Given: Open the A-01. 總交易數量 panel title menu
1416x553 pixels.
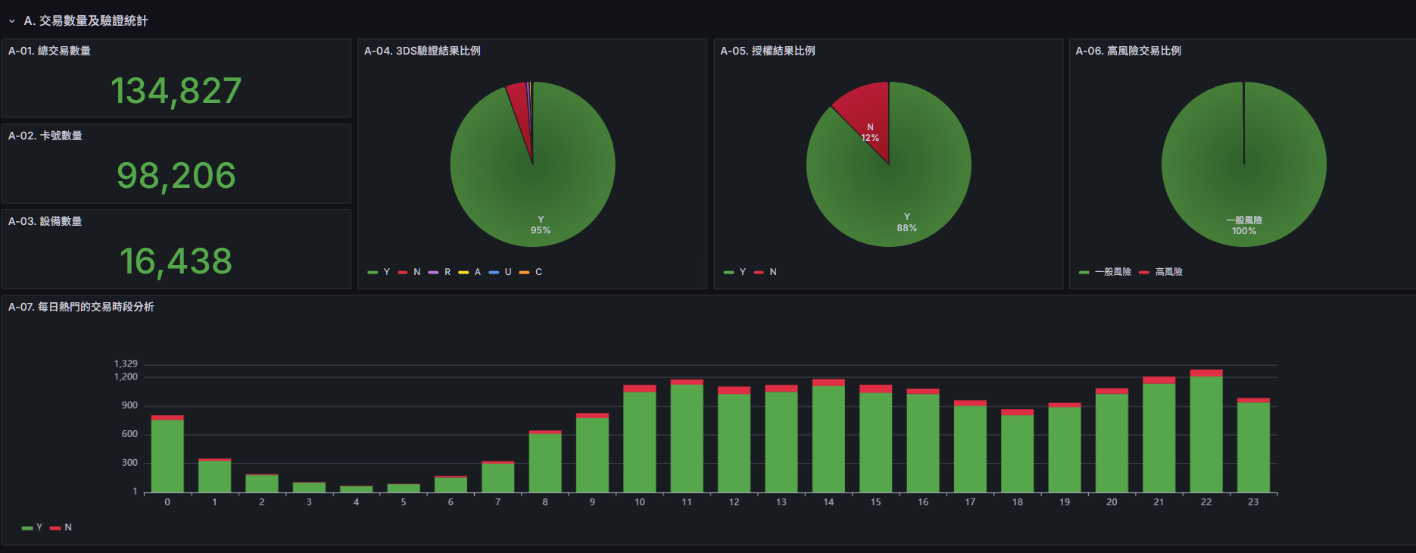Looking at the screenshot, I should [x=49, y=51].
